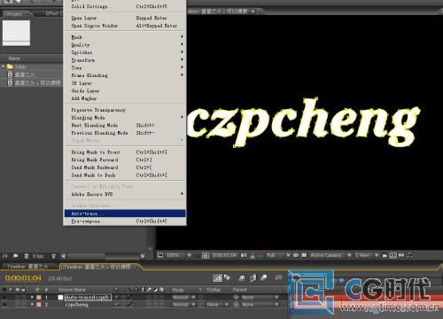Image resolution: width=443 pixels, height=319 pixels.
Task: Open czpcheng layer TrkMat None dropdown
Action: pos(217,304)
